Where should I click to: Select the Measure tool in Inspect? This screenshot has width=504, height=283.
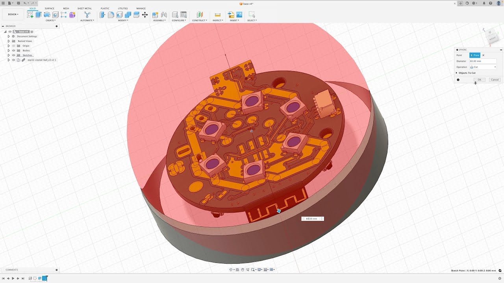click(218, 15)
